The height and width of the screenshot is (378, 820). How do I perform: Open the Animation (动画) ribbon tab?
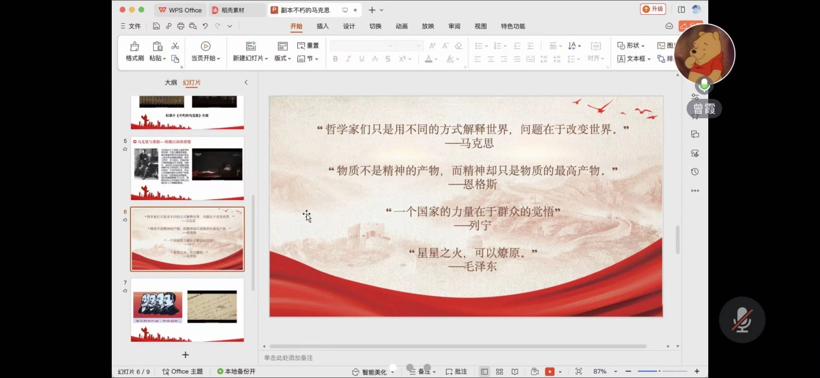click(401, 26)
